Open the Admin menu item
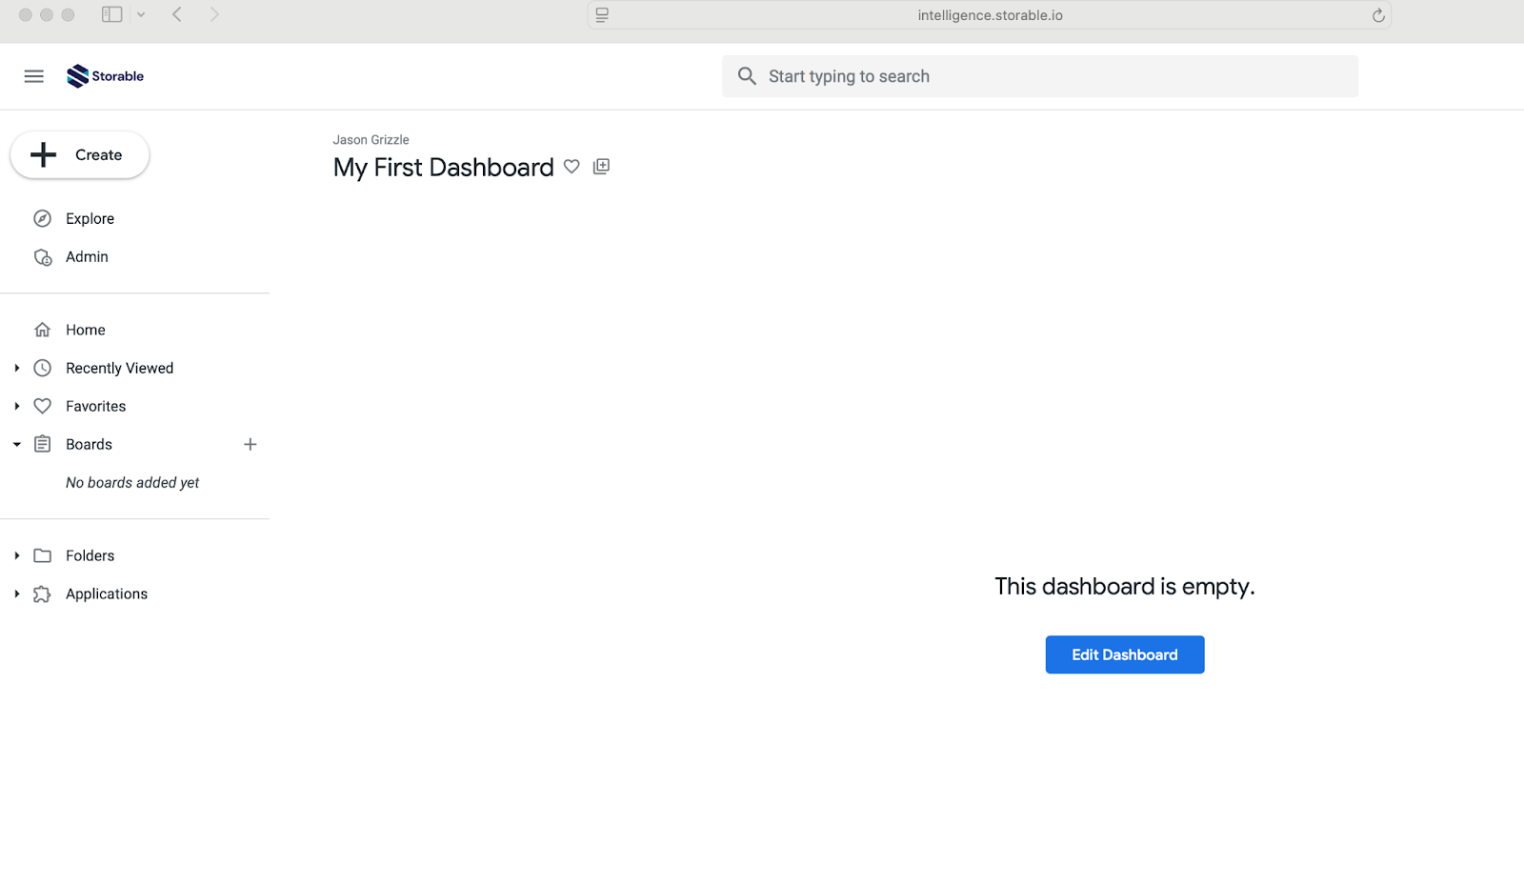The width and height of the screenshot is (1524, 886). (x=87, y=256)
